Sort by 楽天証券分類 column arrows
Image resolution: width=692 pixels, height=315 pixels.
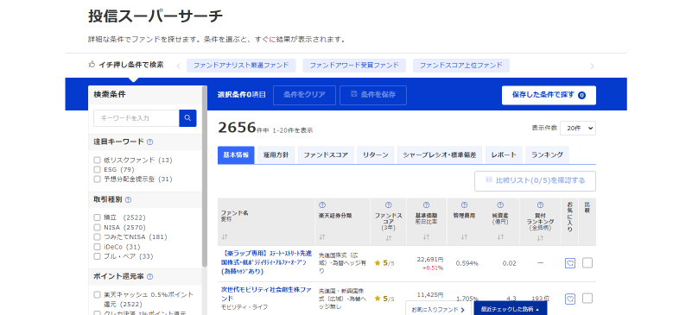(321, 237)
